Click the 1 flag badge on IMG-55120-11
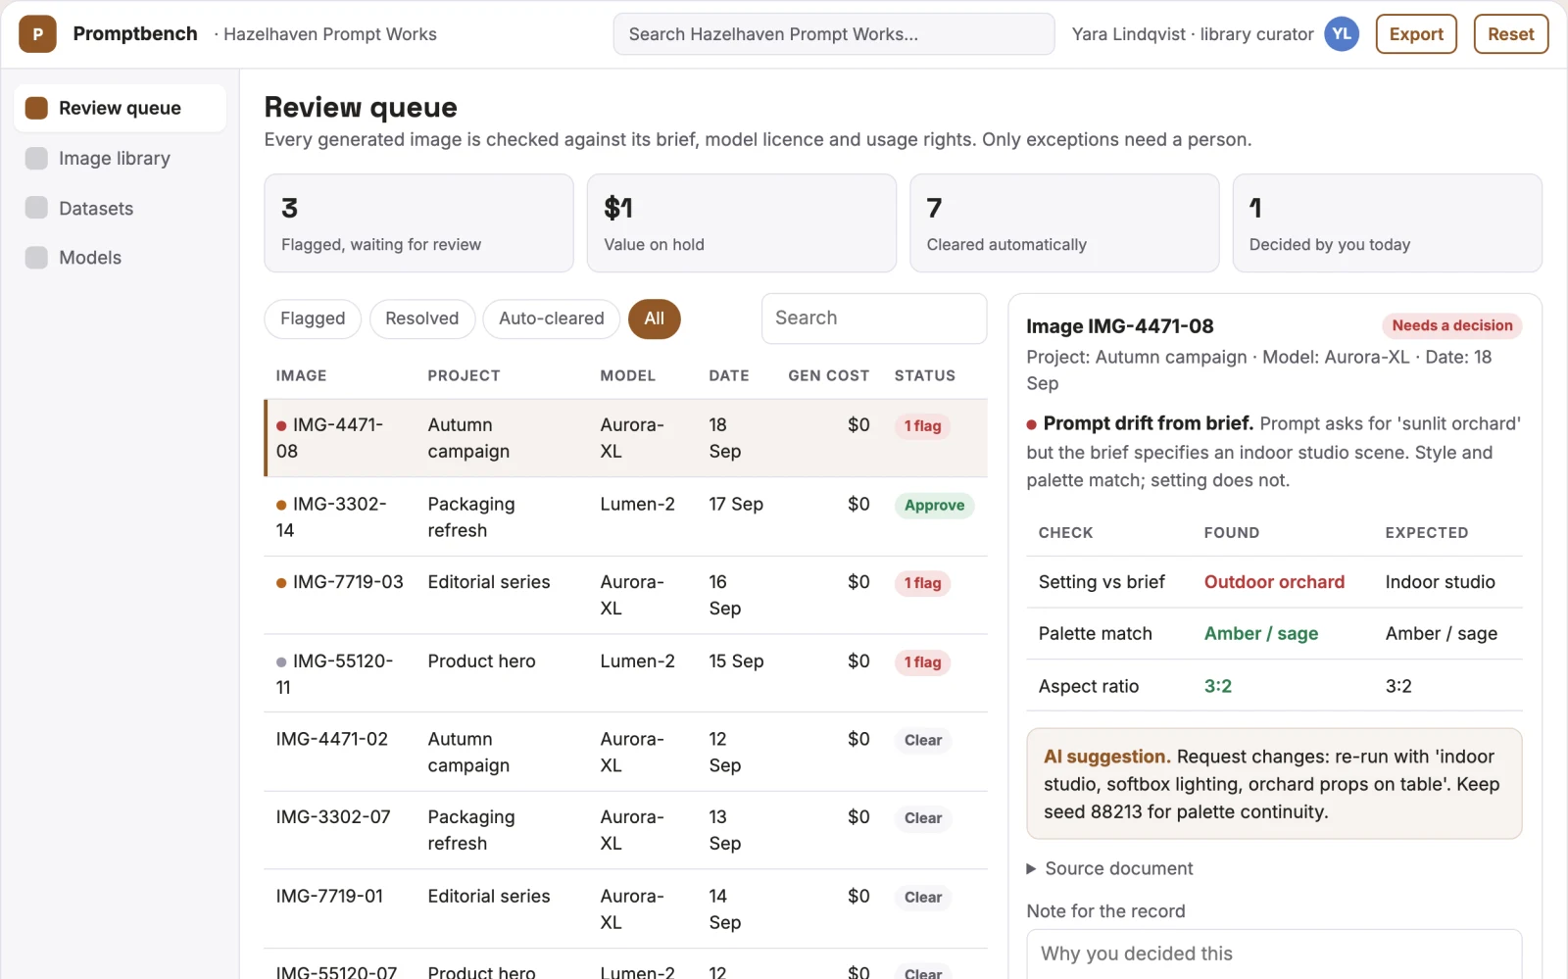Image resolution: width=1568 pixels, height=979 pixels. coord(922,662)
